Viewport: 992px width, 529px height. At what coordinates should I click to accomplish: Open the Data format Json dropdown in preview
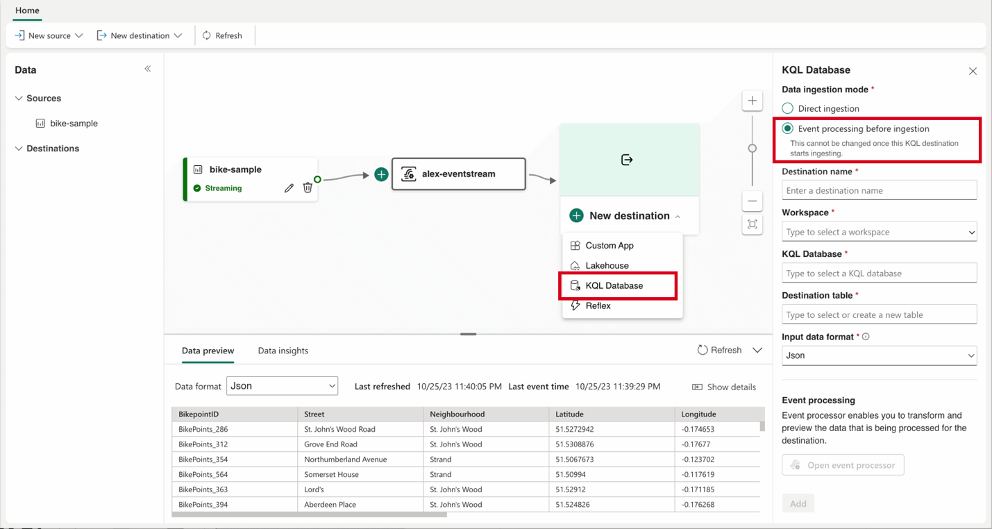(283, 386)
